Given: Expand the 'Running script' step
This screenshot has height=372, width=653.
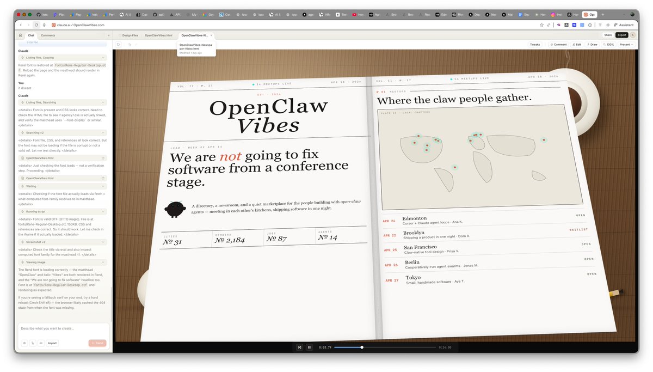Looking at the screenshot, I should tap(63, 211).
